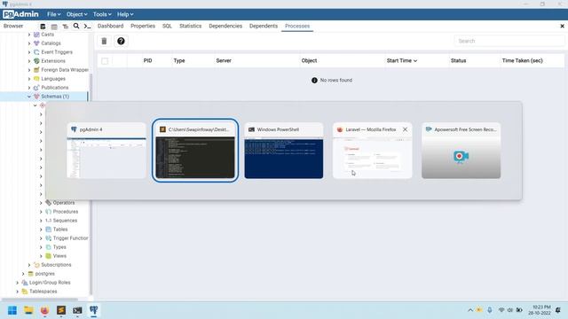This screenshot has height=319, width=568.
Task: Click the Tablespaces tree icon
Action: (x=25, y=292)
